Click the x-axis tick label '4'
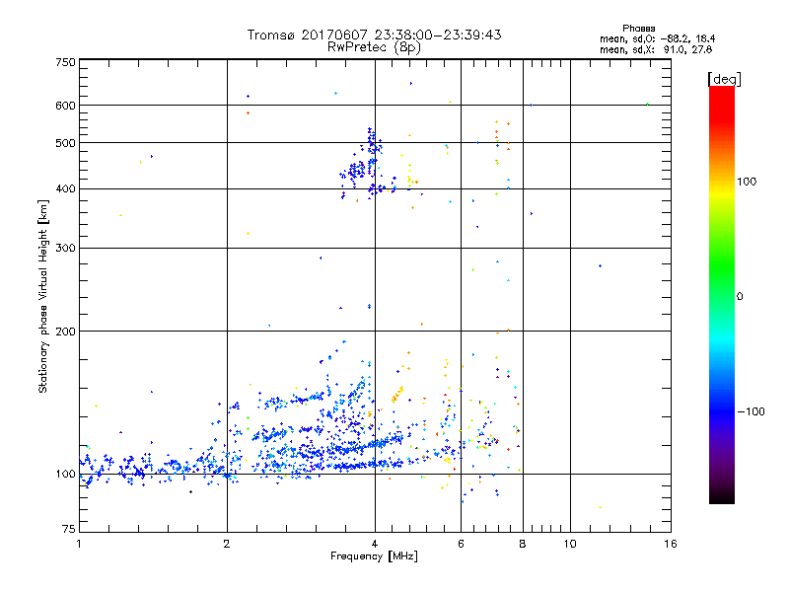The width and height of the screenshot is (789, 592). click(375, 544)
